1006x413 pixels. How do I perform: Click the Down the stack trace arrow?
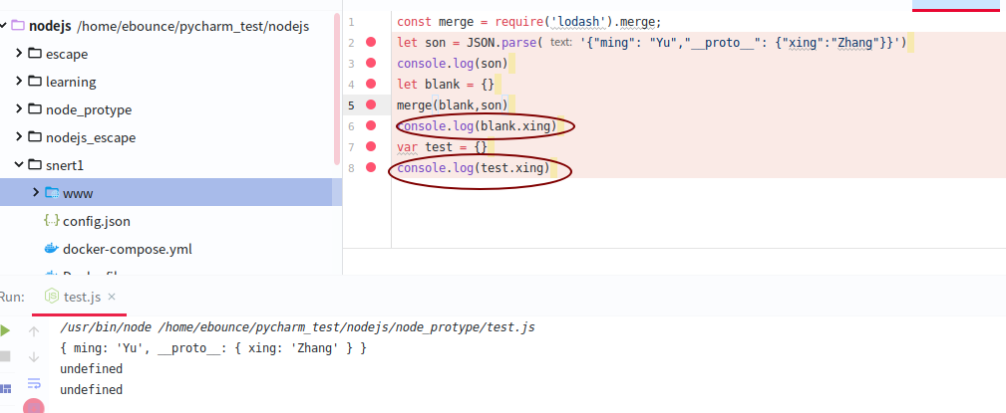click(x=34, y=356)
